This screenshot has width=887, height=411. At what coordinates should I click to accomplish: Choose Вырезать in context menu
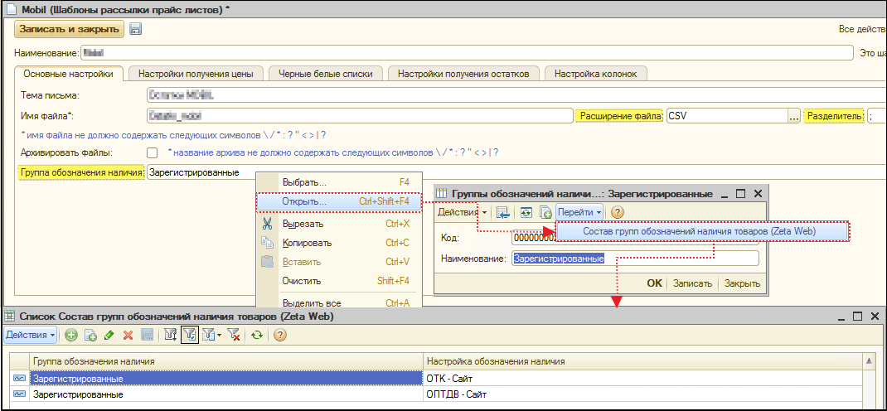[x=339, y=223]
